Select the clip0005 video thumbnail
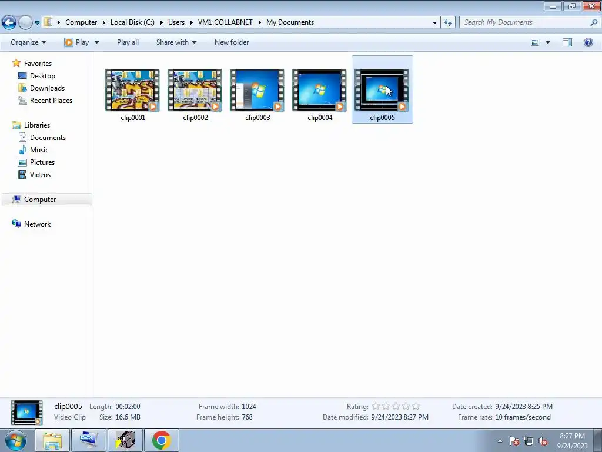602x452 pixels. (x=382, y=90)
